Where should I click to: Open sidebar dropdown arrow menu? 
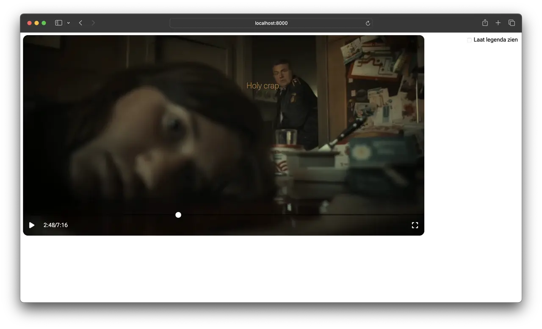[68, 23]
